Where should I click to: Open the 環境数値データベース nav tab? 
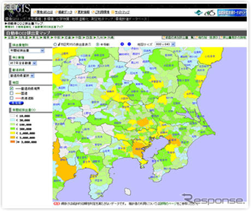(131, 19)
